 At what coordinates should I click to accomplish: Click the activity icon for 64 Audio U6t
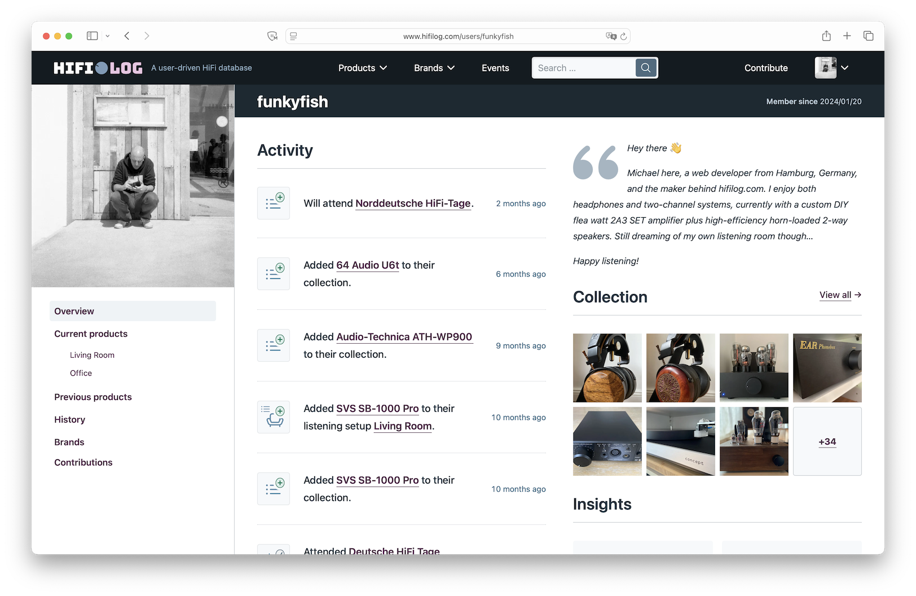pyautogui.click(x=274, y=274)
